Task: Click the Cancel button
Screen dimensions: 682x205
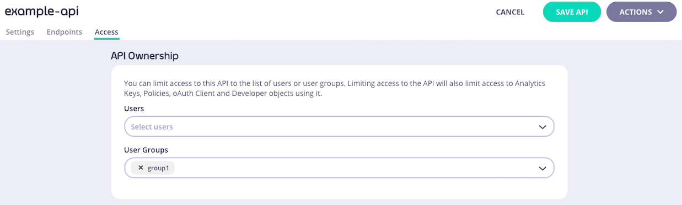Action: 510,12
